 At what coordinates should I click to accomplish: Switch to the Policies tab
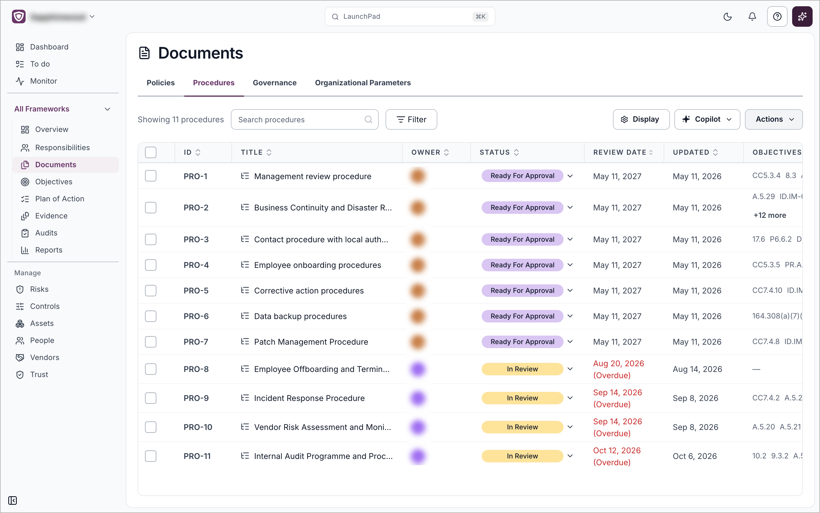coord(160,83)
